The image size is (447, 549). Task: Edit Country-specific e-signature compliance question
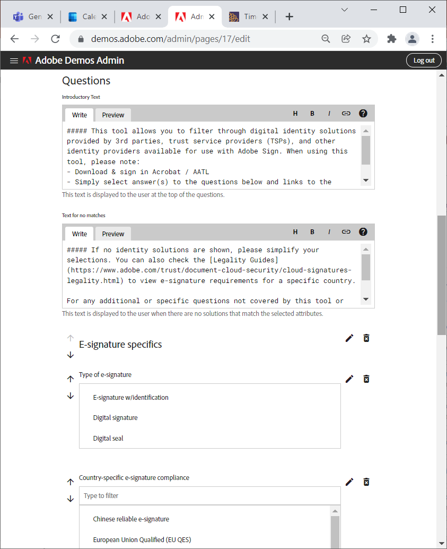(349, 482)
